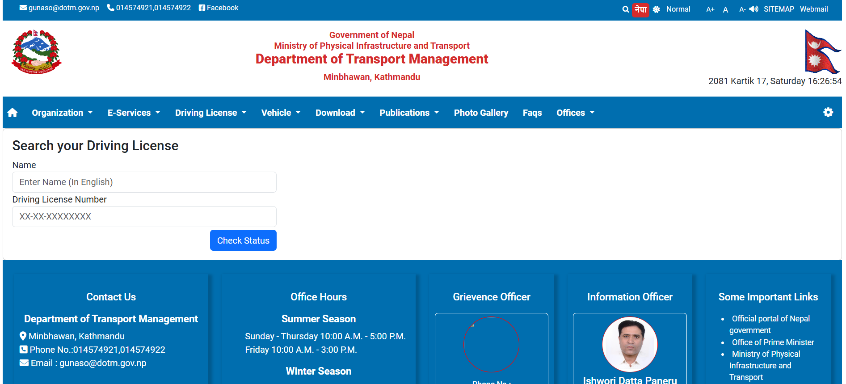This screenshot has height=384, width=846.
Task: Click the Nepal government emblem logo
Action: tap(36, 52)
